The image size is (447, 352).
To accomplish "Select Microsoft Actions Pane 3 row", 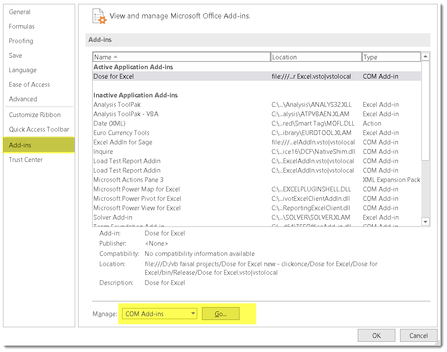I will [x=257, y=180].
